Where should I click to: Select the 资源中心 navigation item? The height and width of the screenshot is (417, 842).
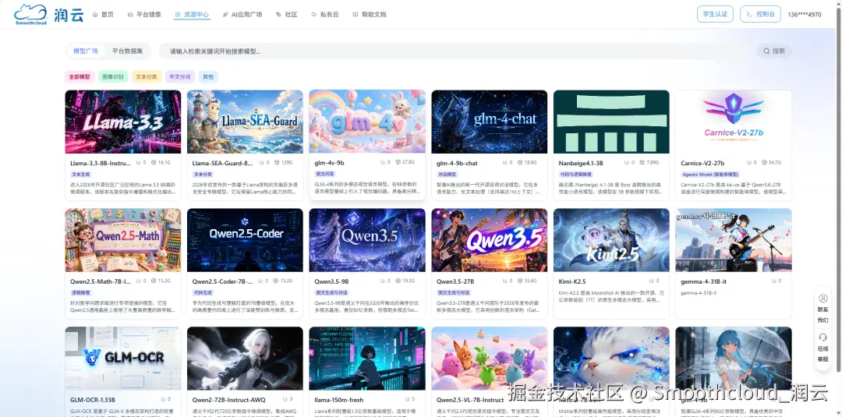coord(192,15)
